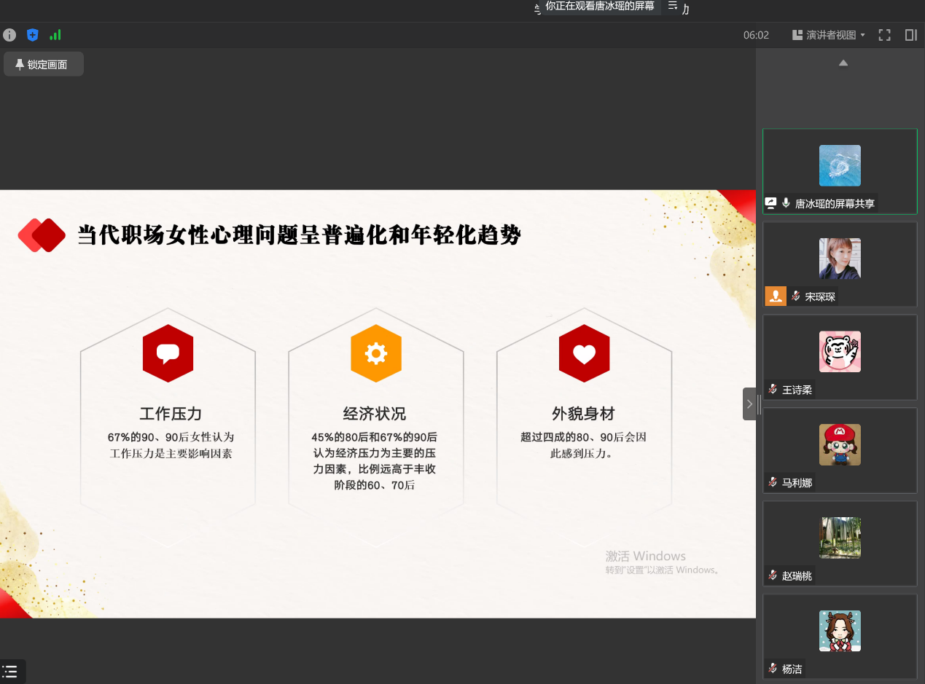Open the sharing options menu at top
Image resolution: width=925 pixels, height=684 pixels.
click(x=673, y=7)
